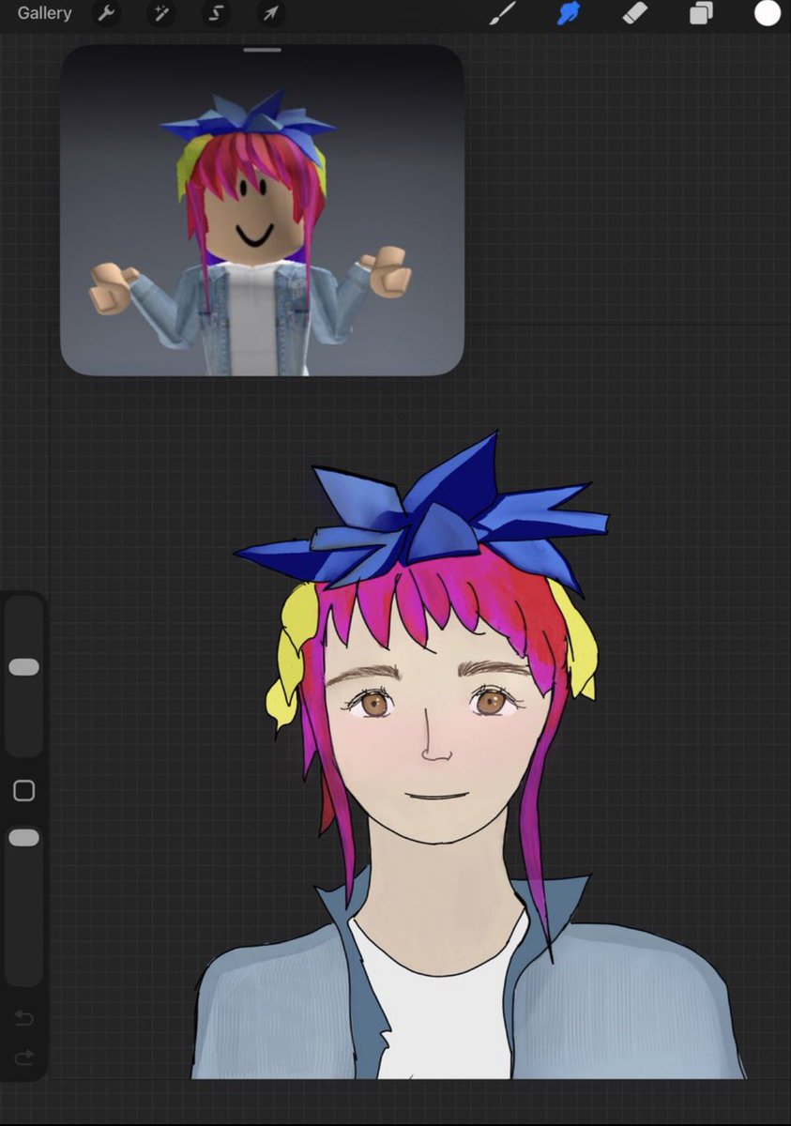
Task: Tap the square modify button in sidebar
Action: [24, 791]
